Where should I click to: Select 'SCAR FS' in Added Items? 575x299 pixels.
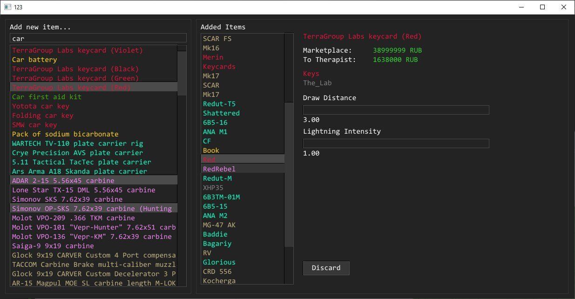pos(217,39)
